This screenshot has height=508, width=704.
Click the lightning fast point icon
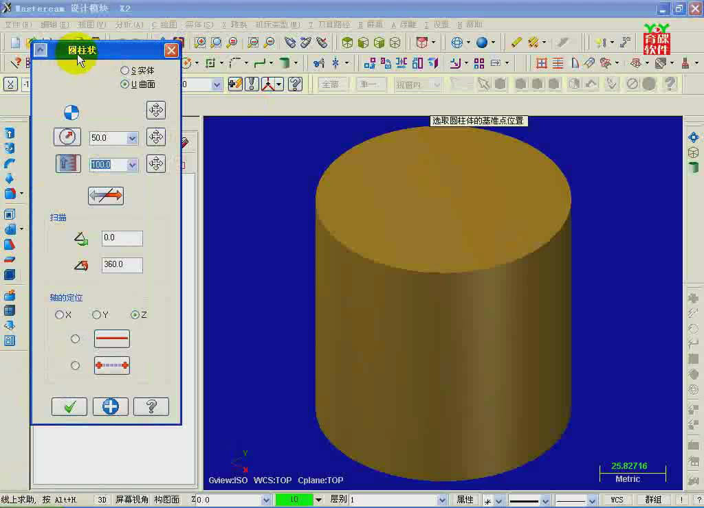coord(235,84)
